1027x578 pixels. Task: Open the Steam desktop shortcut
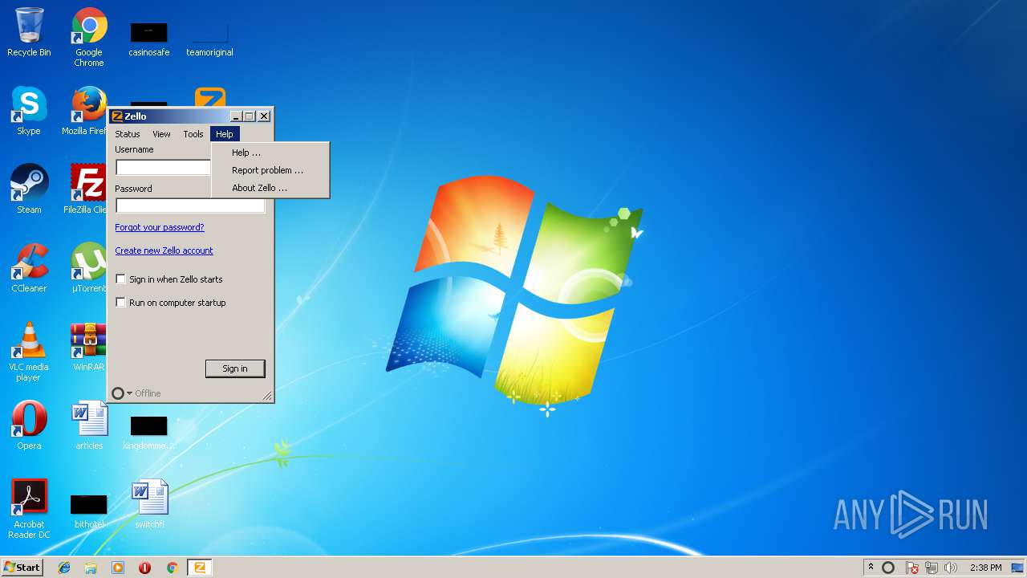point(29,189)
